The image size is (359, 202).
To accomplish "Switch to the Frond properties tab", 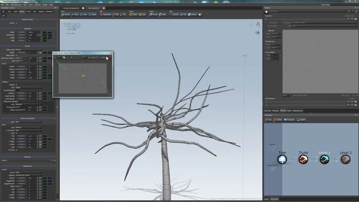I will tap(29, 11).
